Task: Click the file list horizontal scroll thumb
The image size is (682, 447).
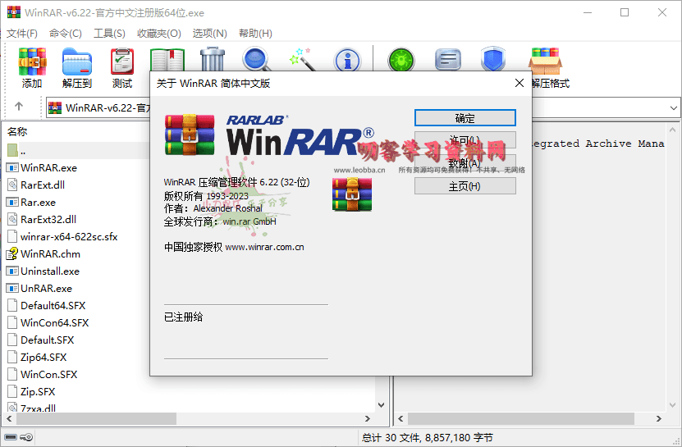Action: click(x=97, y=419)
